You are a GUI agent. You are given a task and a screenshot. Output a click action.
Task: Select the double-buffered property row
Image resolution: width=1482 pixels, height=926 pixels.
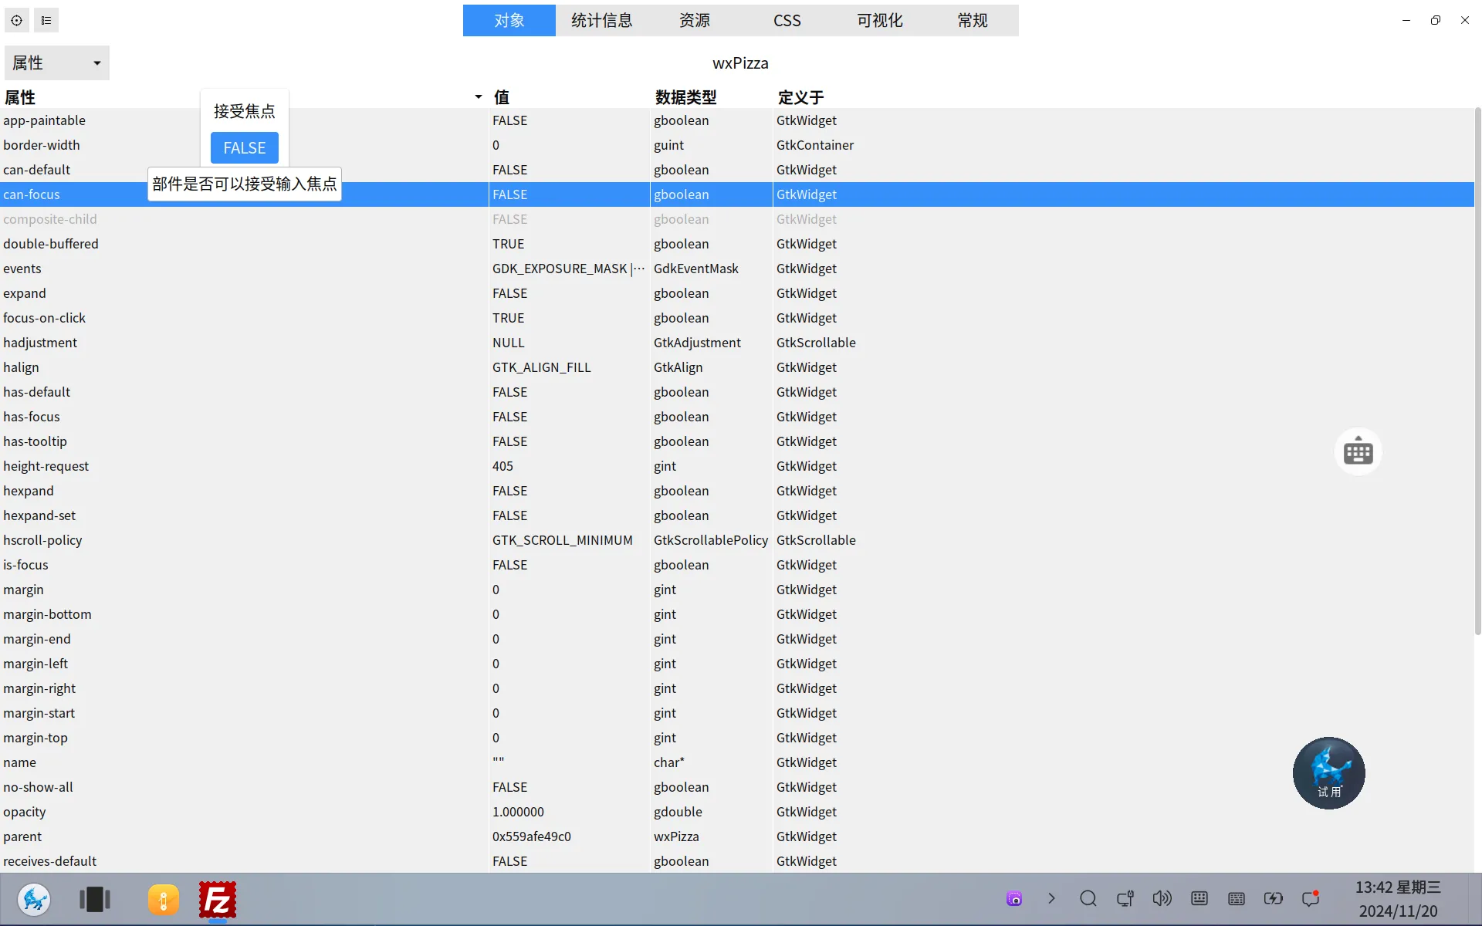pyautogui.click(x=737, y=244)
